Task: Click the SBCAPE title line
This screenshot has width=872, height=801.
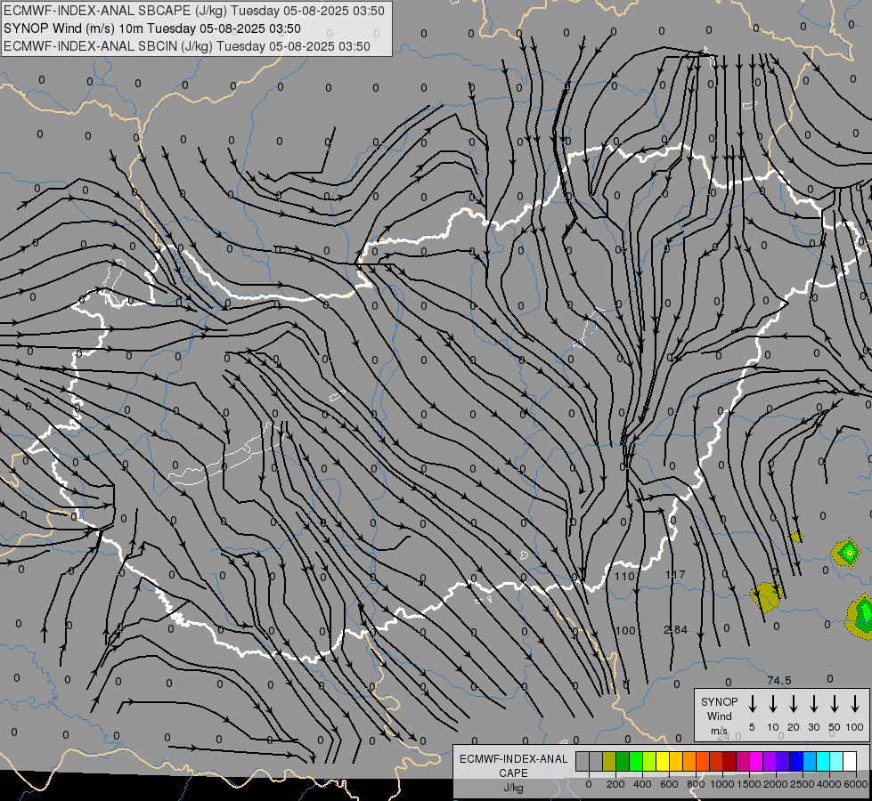Action: 194,11
